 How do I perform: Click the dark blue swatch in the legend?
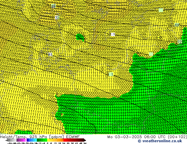tap(28, 140)
